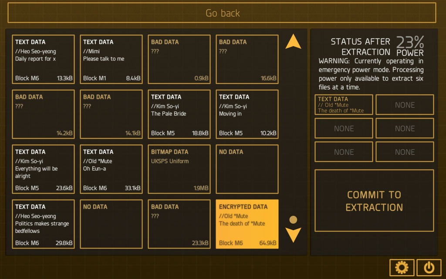This screenshot has height=279, width=446.
Task: Select 'Politics makes strange bedfellows' file
Action: [43, 224]
